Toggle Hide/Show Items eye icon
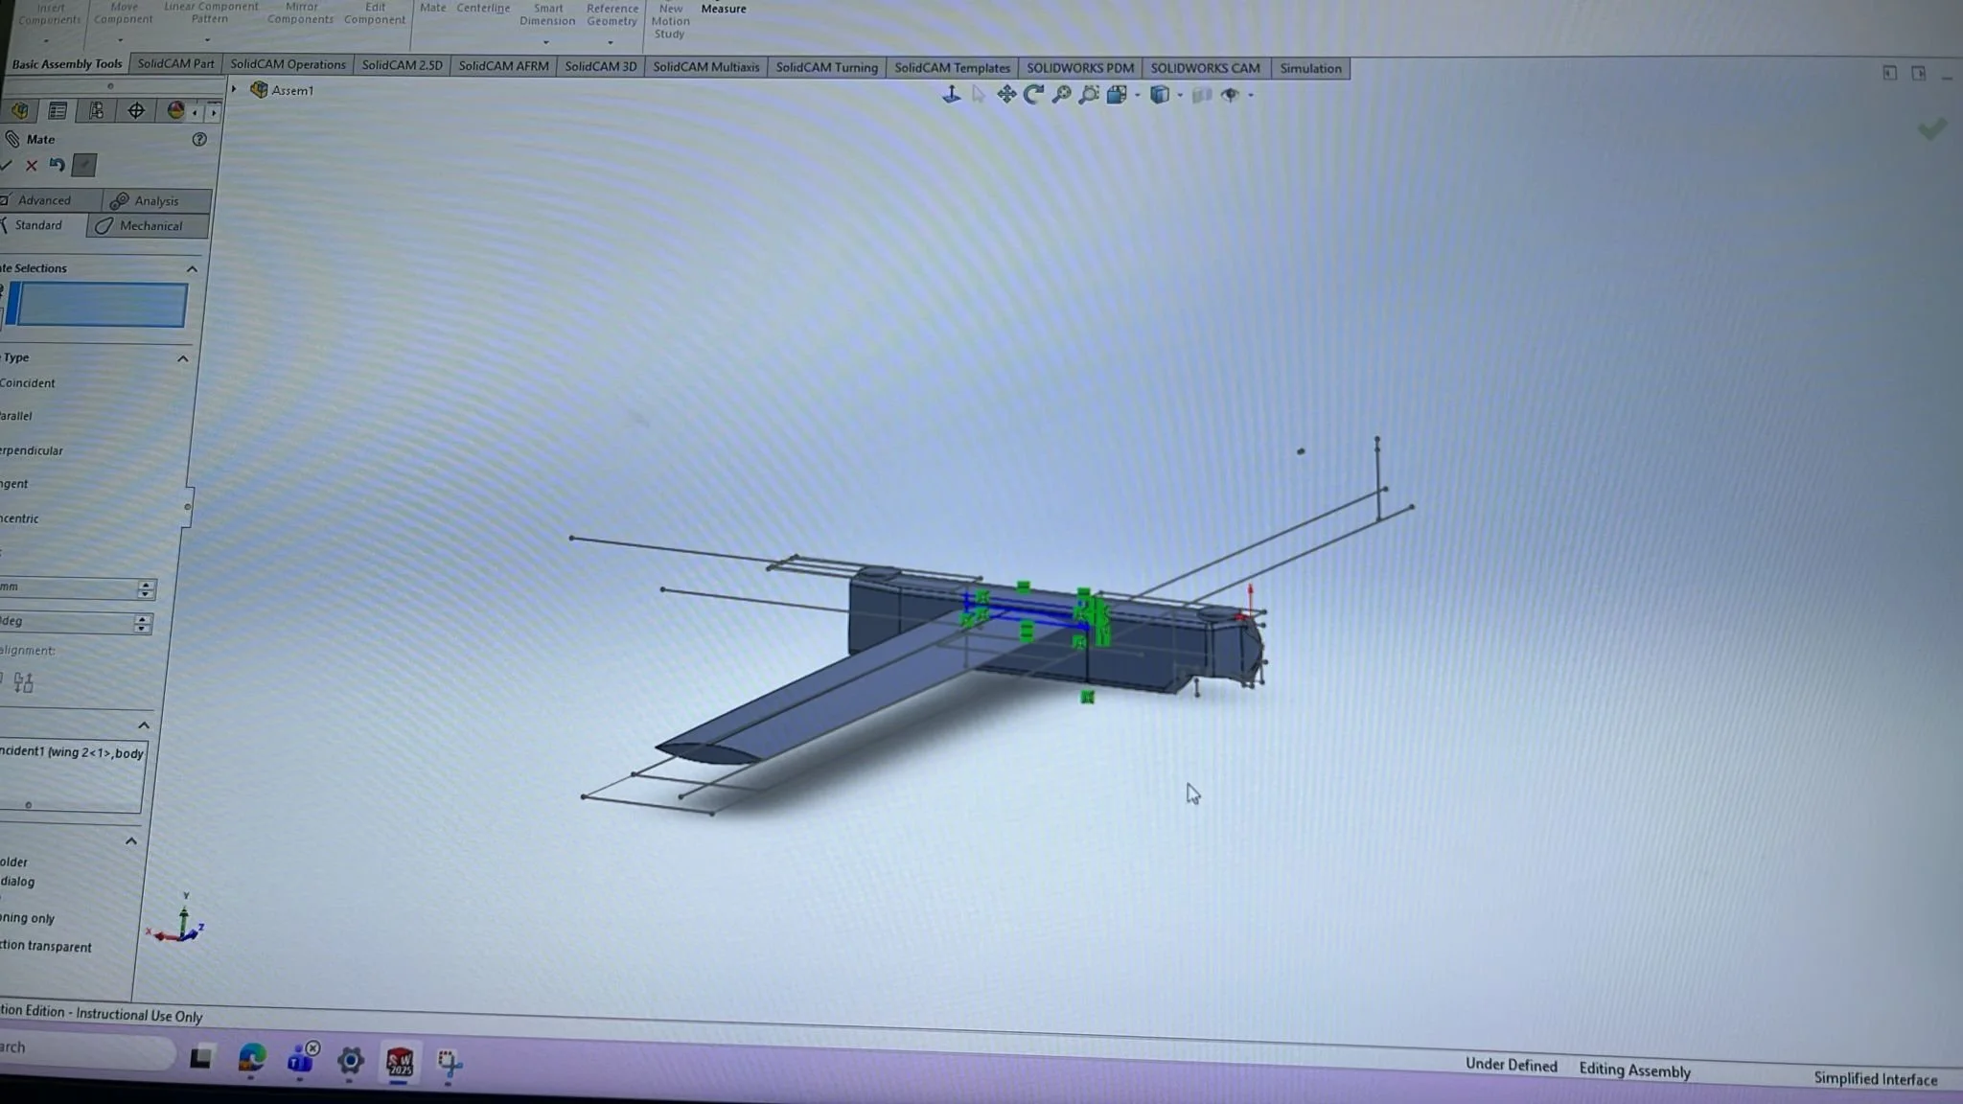1963x1104 pixels. [1231, 95]
